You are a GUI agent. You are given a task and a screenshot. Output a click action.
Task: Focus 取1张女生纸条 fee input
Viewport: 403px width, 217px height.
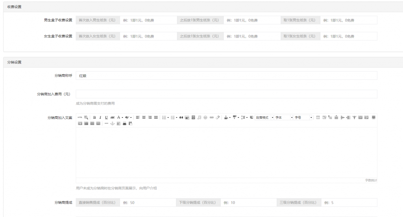[349, 36]
